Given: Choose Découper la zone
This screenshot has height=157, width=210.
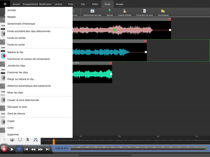Looking at the screenshot, I should point(39,107).
